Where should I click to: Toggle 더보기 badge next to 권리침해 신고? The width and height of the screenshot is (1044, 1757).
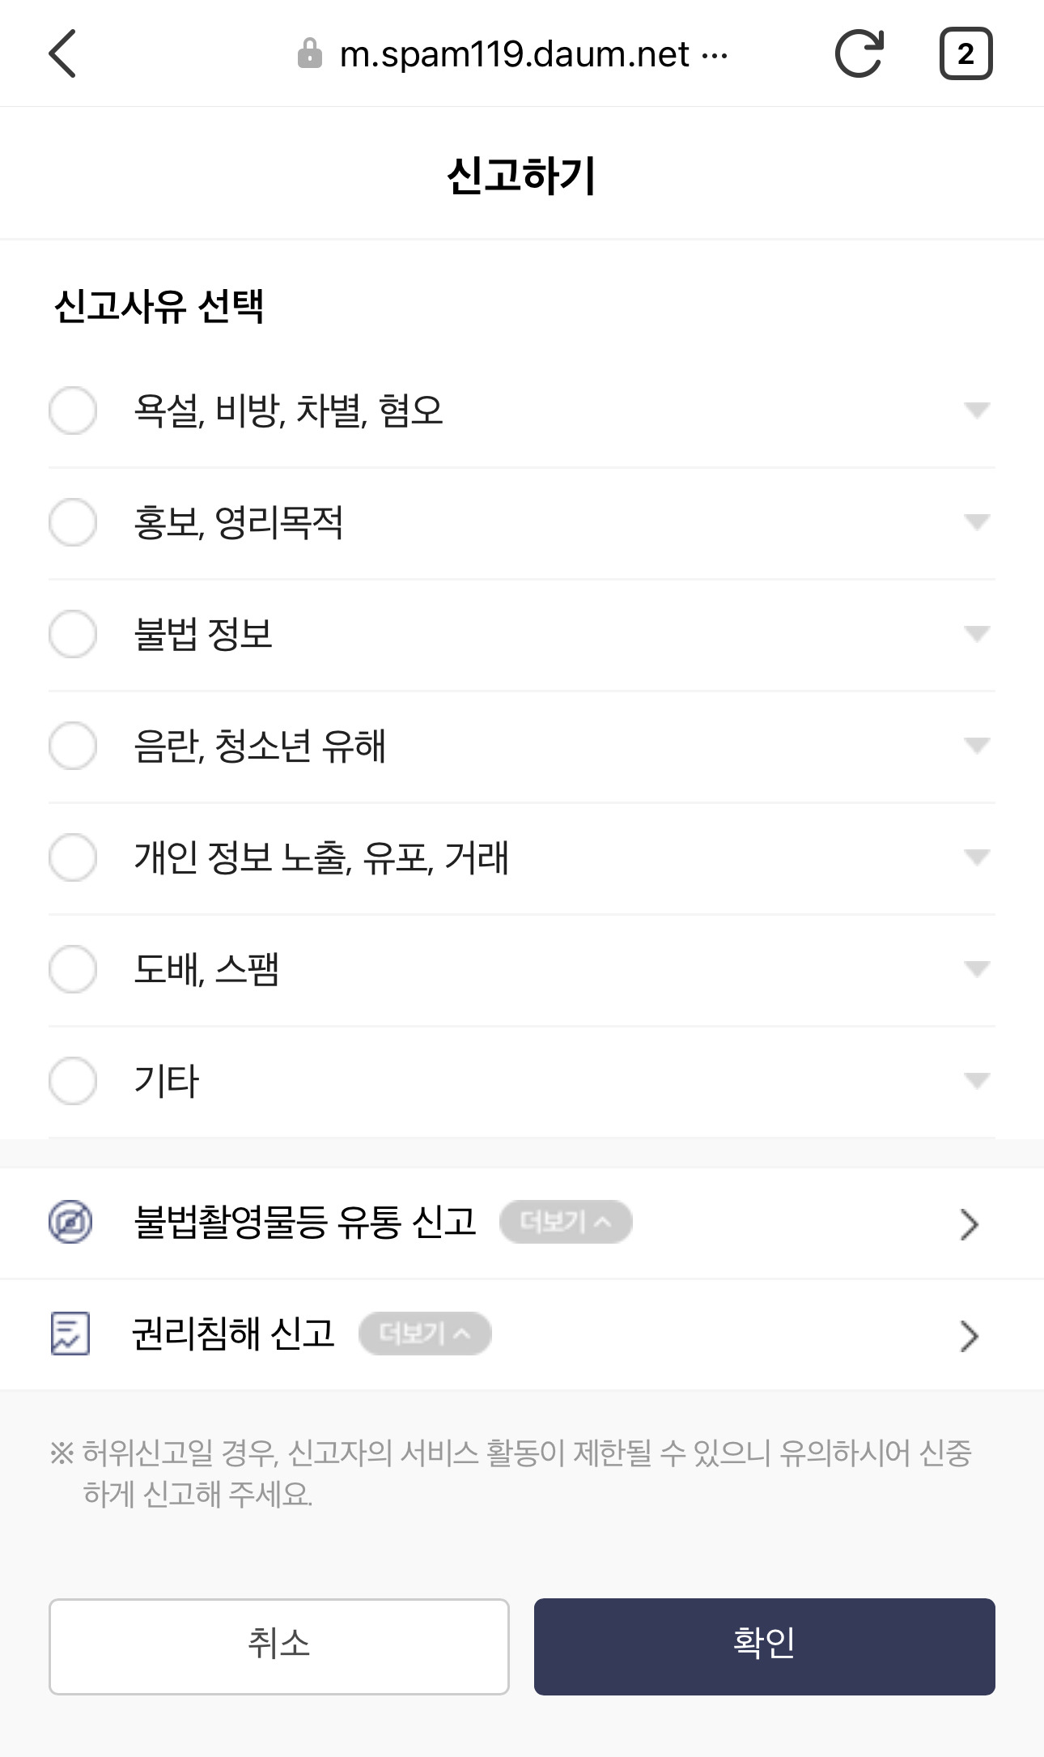click(425, 1334)
